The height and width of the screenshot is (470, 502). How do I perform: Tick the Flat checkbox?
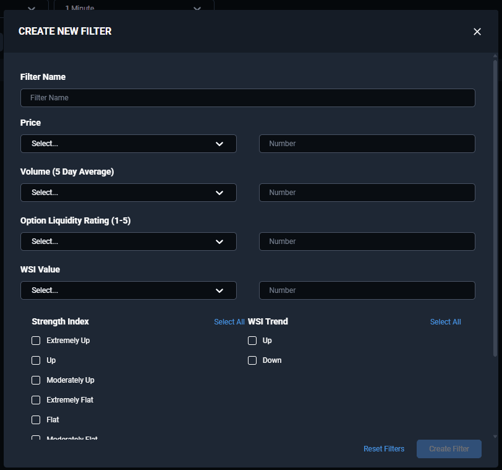[x=36, y=420]
